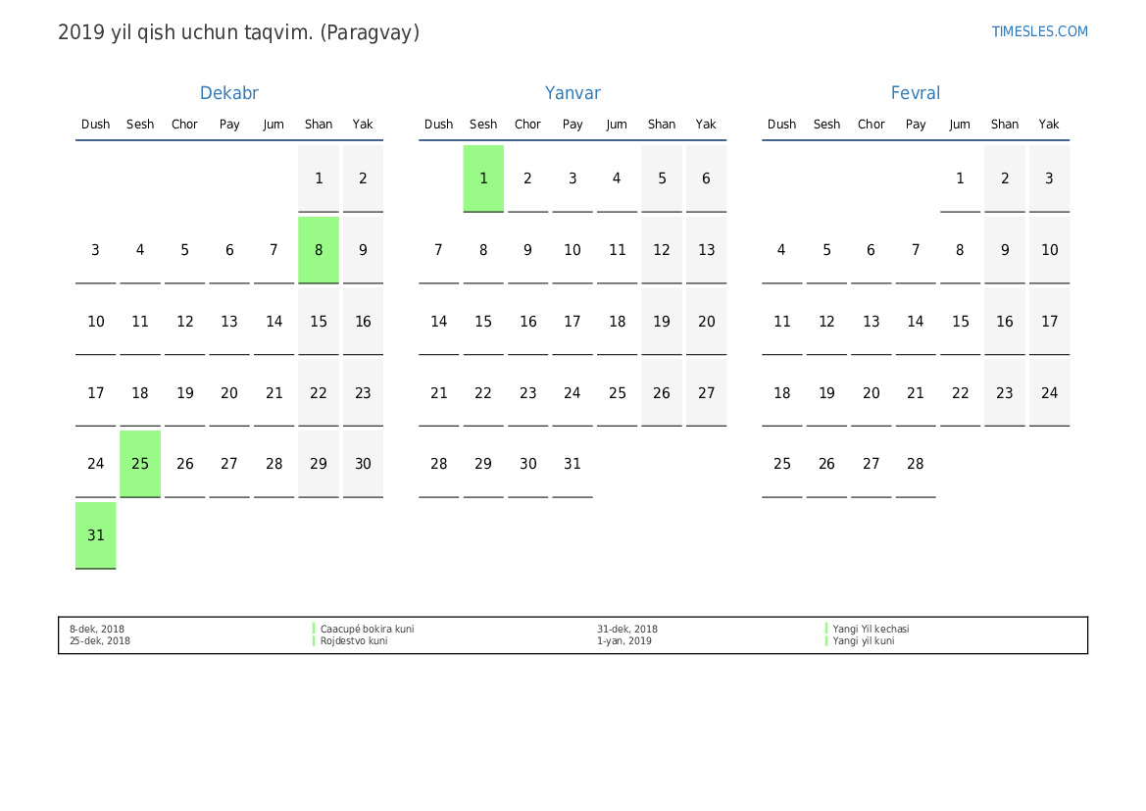
Task: Select January 14 in the Yanvar grid
Action: coord(438,322)
